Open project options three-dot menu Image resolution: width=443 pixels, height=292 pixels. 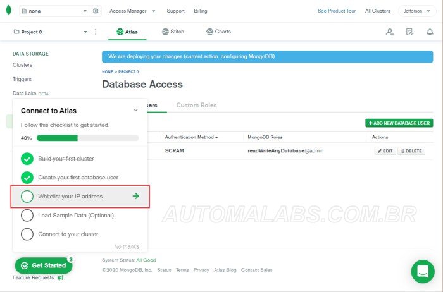point(96,32)
